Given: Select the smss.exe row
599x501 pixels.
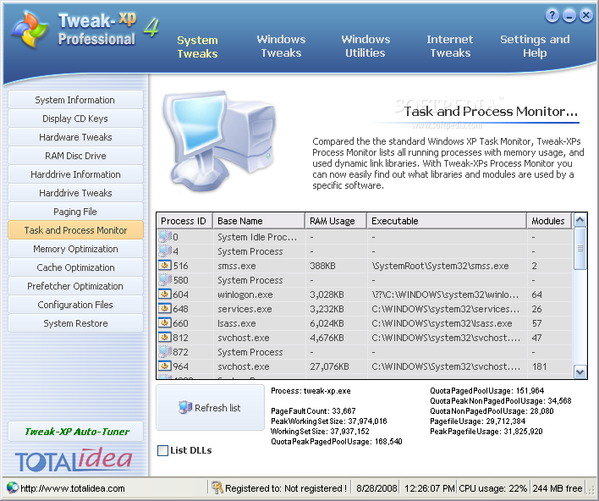Looking at the screenshot, I should (365, 266).
